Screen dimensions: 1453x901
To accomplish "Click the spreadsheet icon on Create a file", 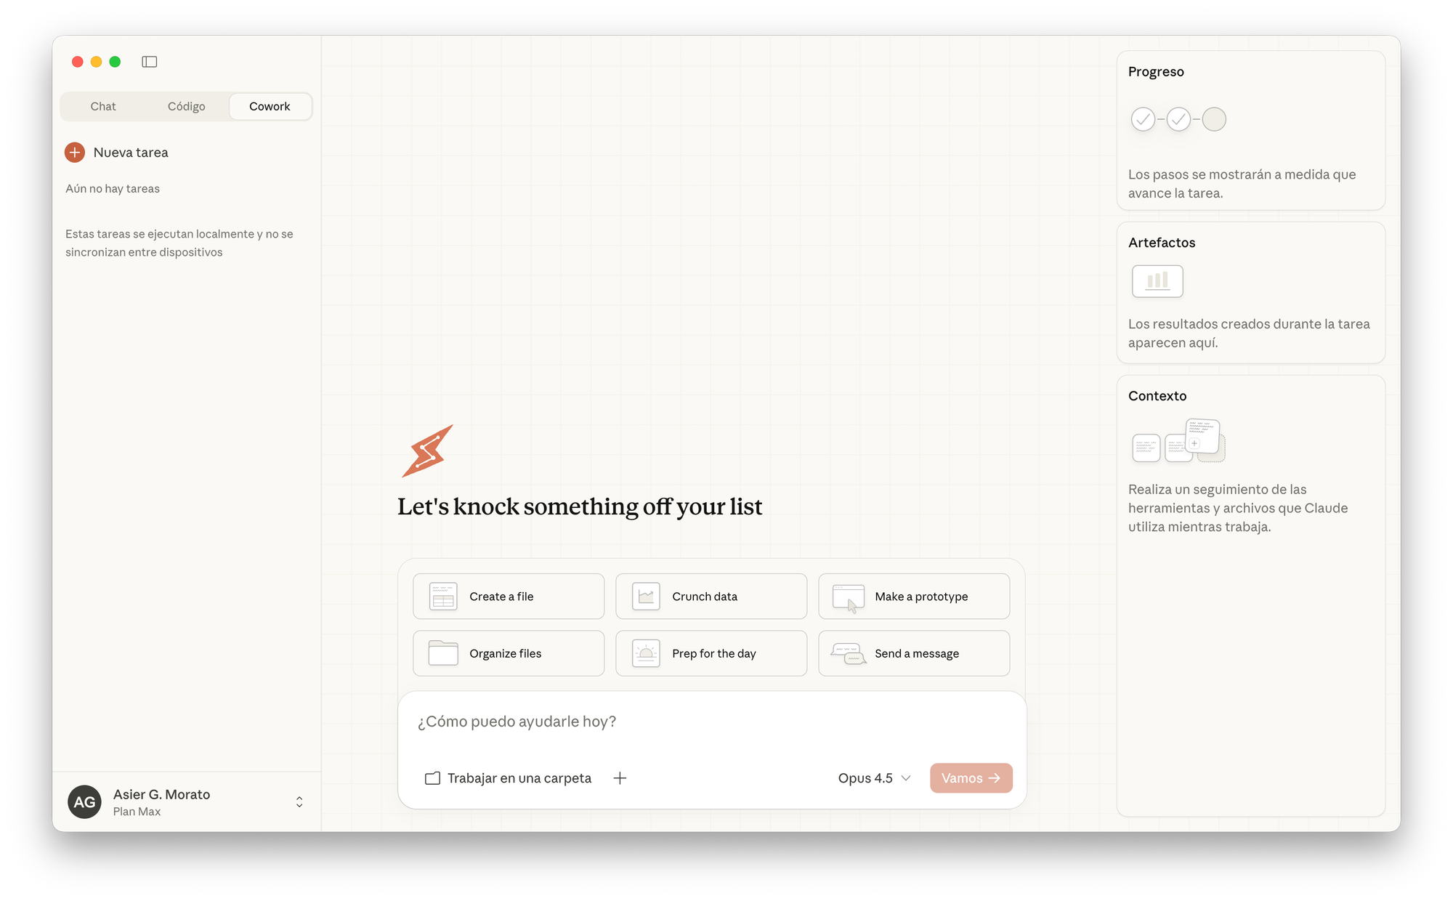I will (x=443, y=597).
